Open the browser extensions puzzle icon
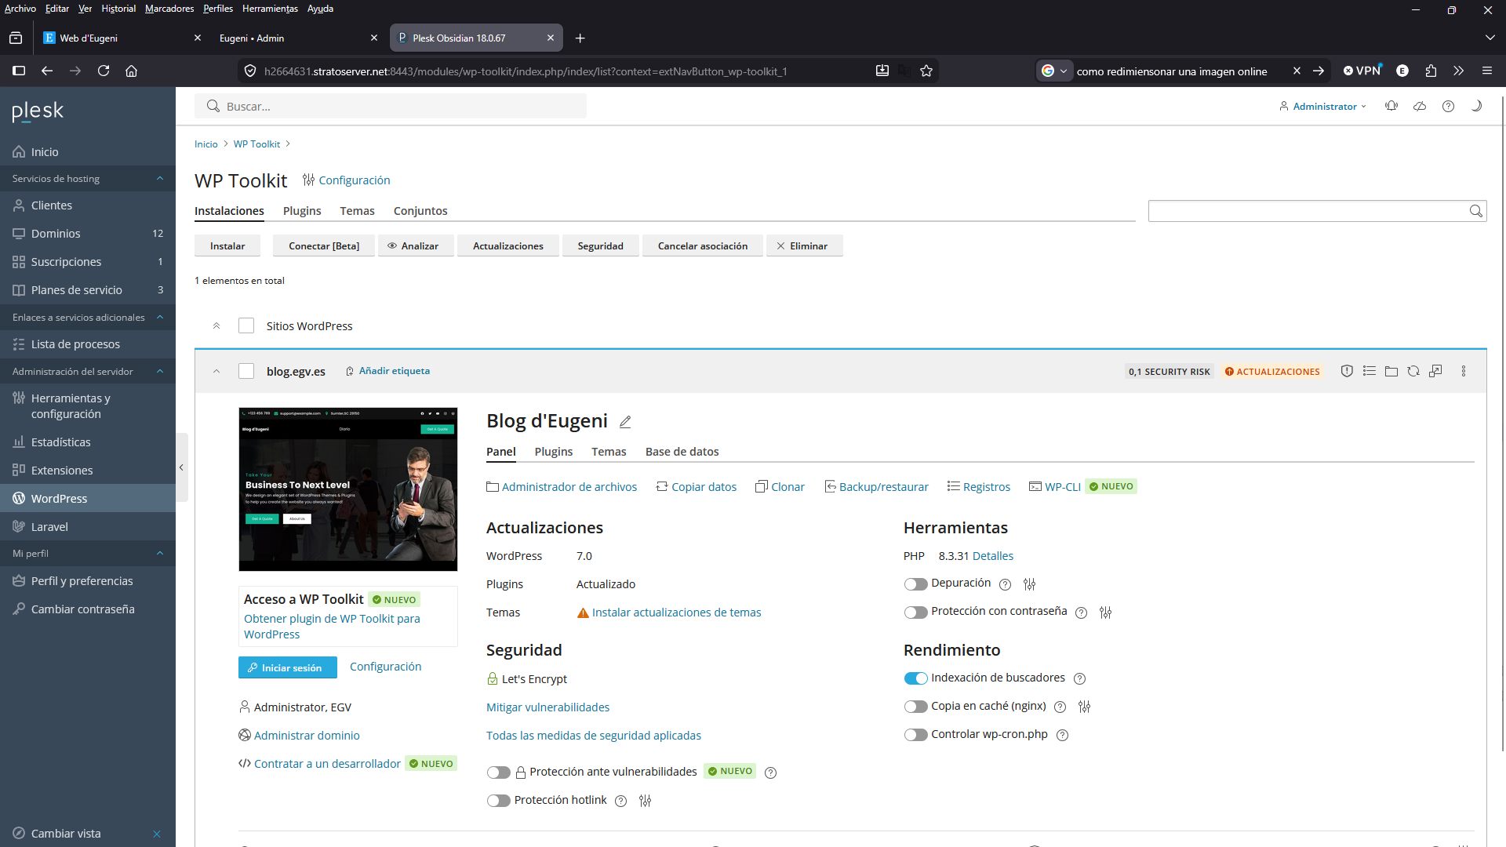This screenshot has height=847, width=1506. [x=1431, y=71]
